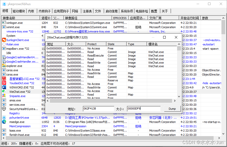The height and width of the screenshot is (147, 227).
Task: Click the SecurityHealthSystray shield icon
Action: pyautogui.click(x=4, y=109)
